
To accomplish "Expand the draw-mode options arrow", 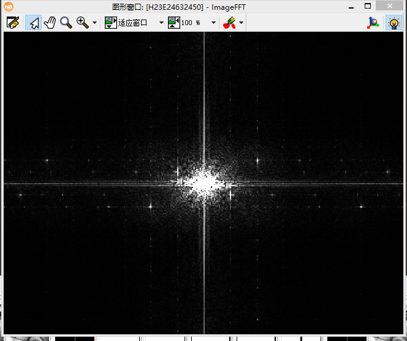I will point(241,23).
